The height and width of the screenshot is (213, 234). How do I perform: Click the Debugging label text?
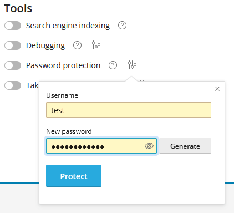coord(45,45)
